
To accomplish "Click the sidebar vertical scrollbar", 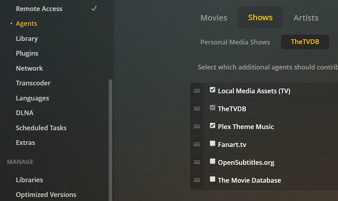I will tap(110, 140).
